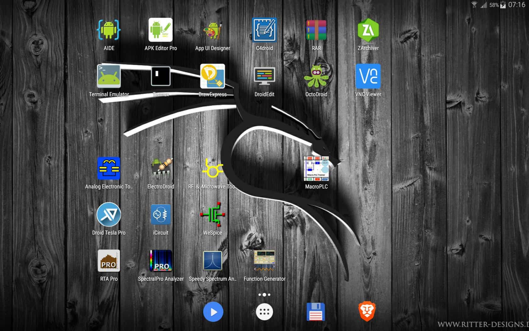The width and height of the screenshot is (529, 331).
Task: Tap the battery indicator icon
Action: pos(503,5)
